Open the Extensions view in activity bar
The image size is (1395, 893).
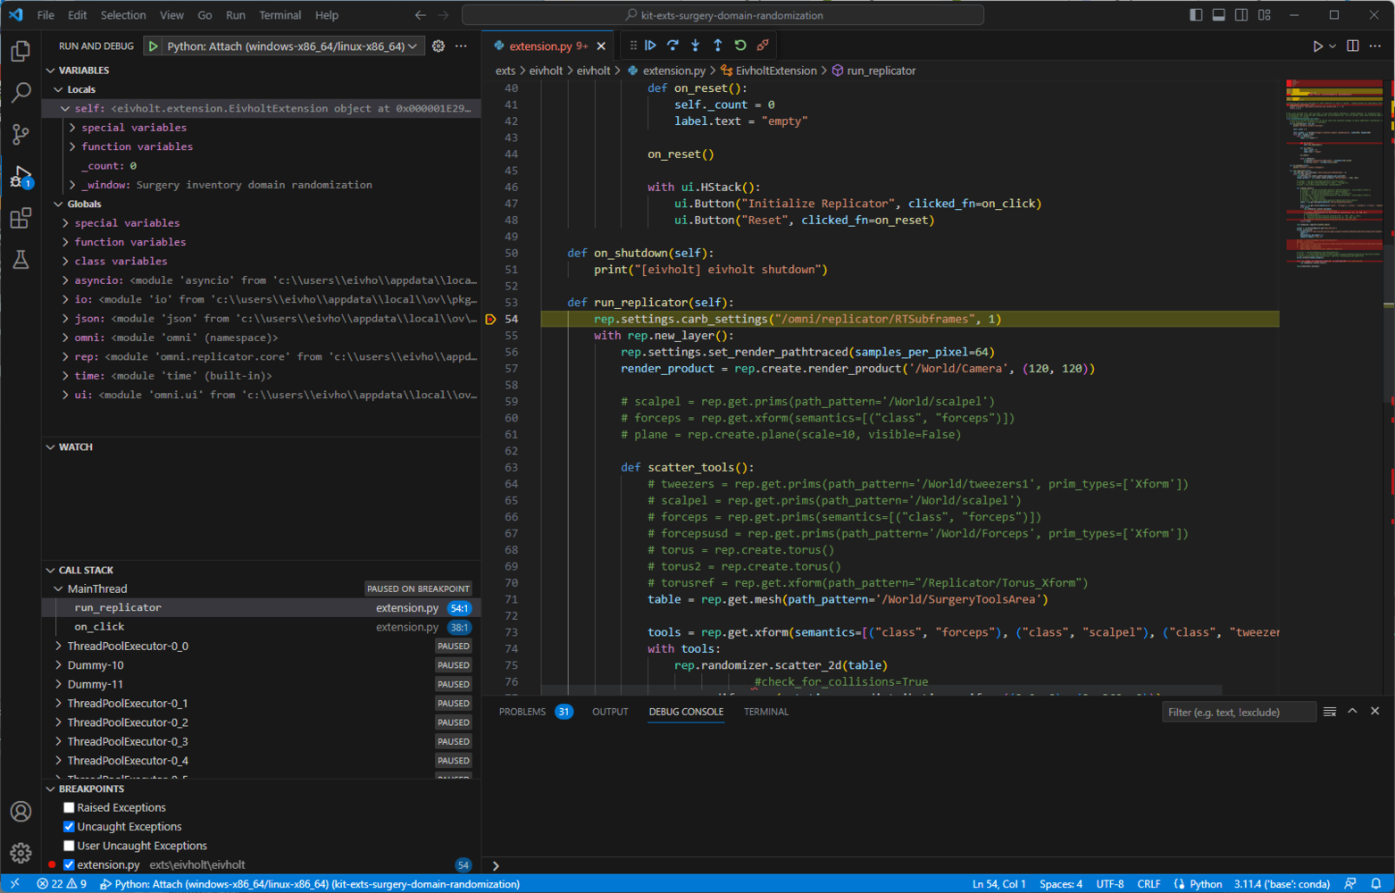(x=21, y=218)
